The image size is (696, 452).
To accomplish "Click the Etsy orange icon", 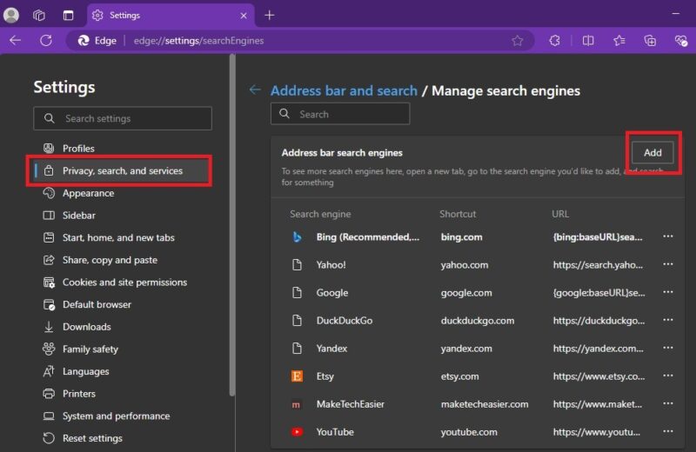I will 297,376.
